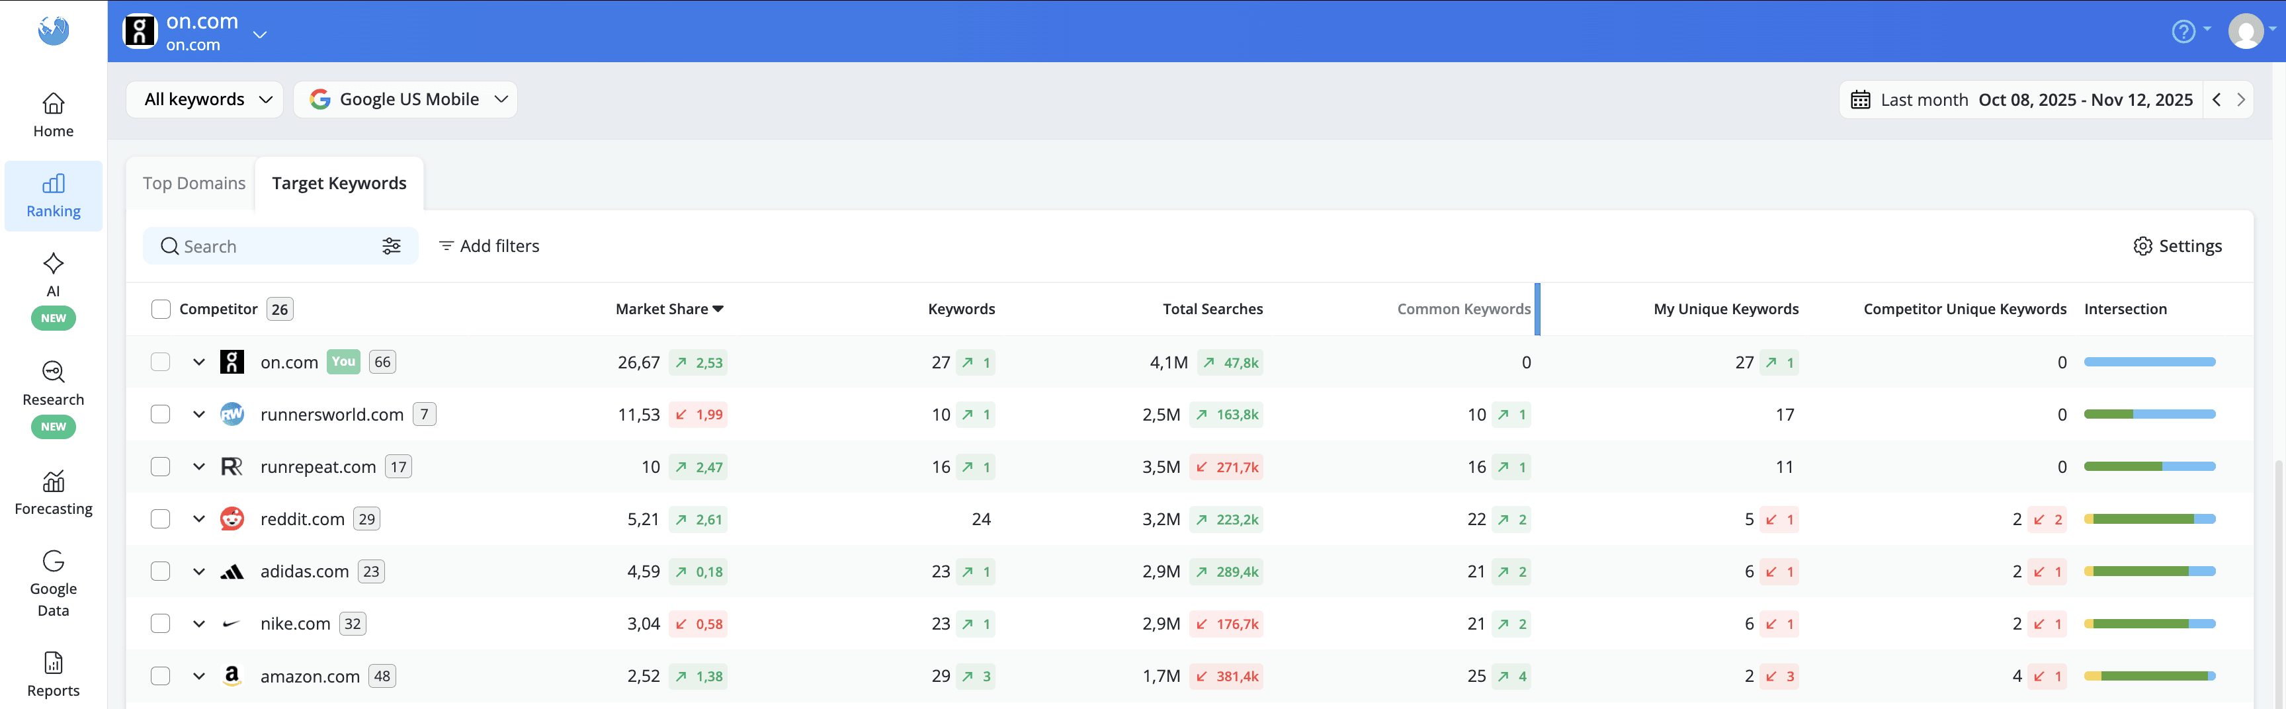Click amazon.com intersection bar
This screenshot has height=709, width=2286.
coord(2149,676)
